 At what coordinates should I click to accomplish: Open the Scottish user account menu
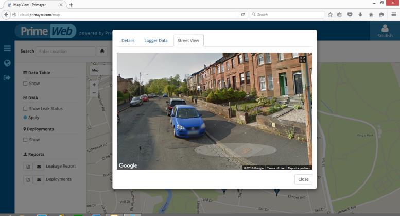pos(385,30)
